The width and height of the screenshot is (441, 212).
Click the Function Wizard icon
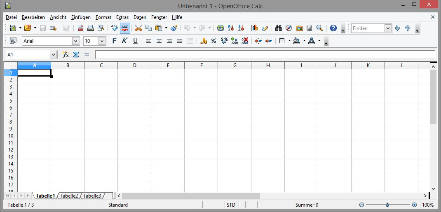(66, 54)
